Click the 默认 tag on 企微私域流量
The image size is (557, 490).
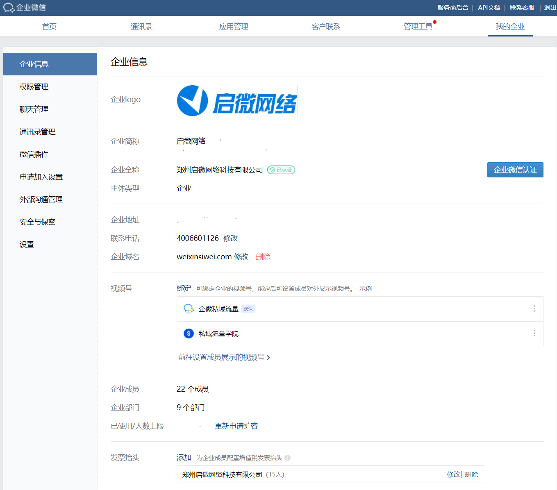(248, 309)
